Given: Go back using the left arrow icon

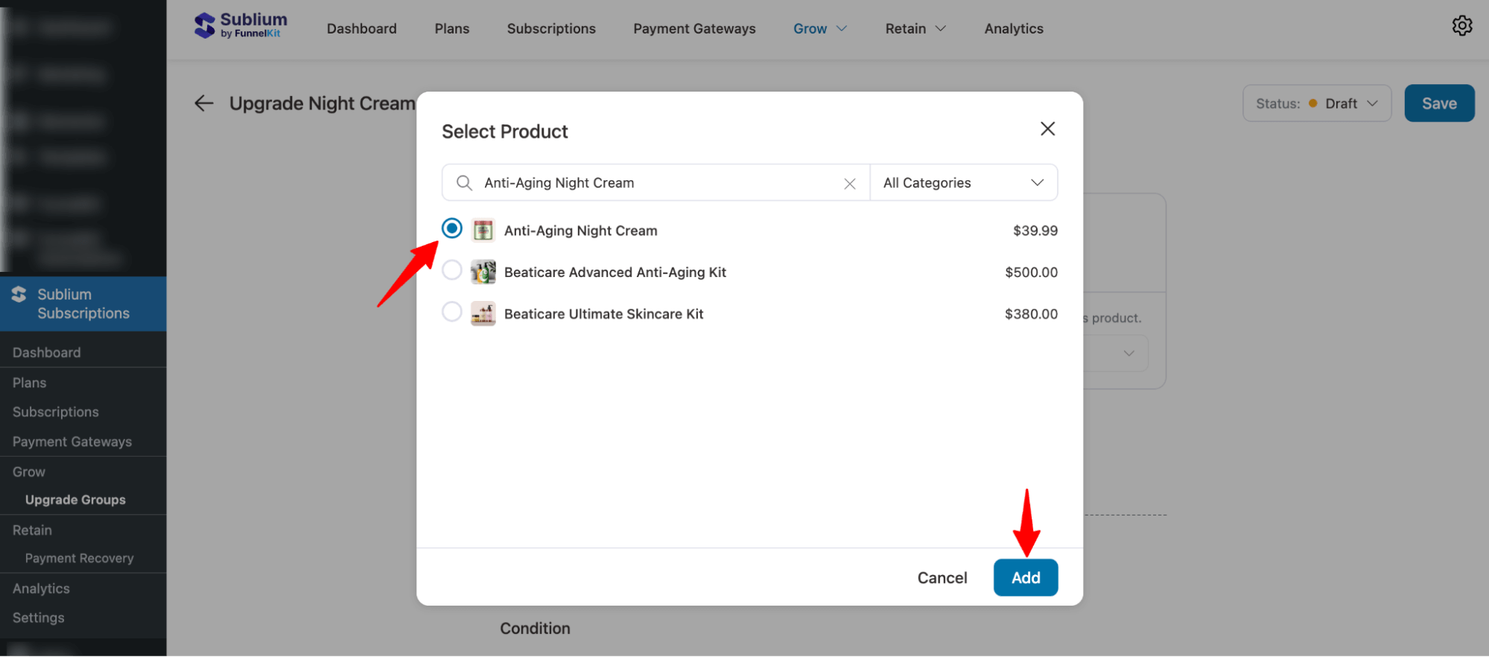Looking at the screenshot, I should [203, 104].
